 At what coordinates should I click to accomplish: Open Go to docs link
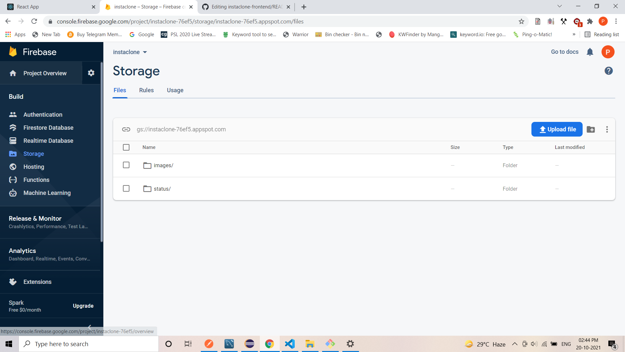[x=565, y=52]
